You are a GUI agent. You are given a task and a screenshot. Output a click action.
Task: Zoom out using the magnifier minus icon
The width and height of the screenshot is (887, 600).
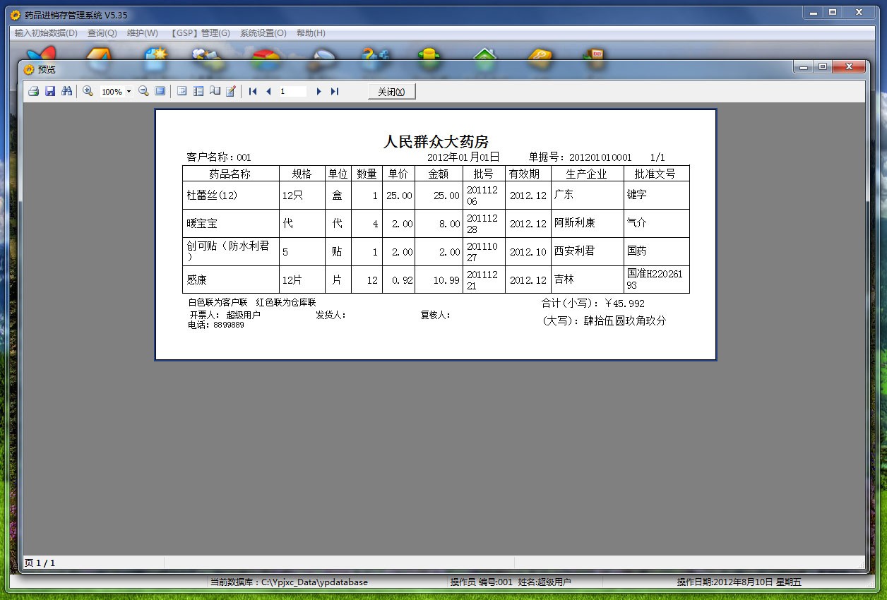(143, 91)
